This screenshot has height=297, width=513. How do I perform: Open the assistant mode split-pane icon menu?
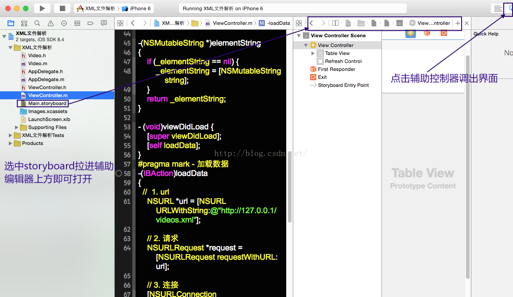click(x=335, y=23)
